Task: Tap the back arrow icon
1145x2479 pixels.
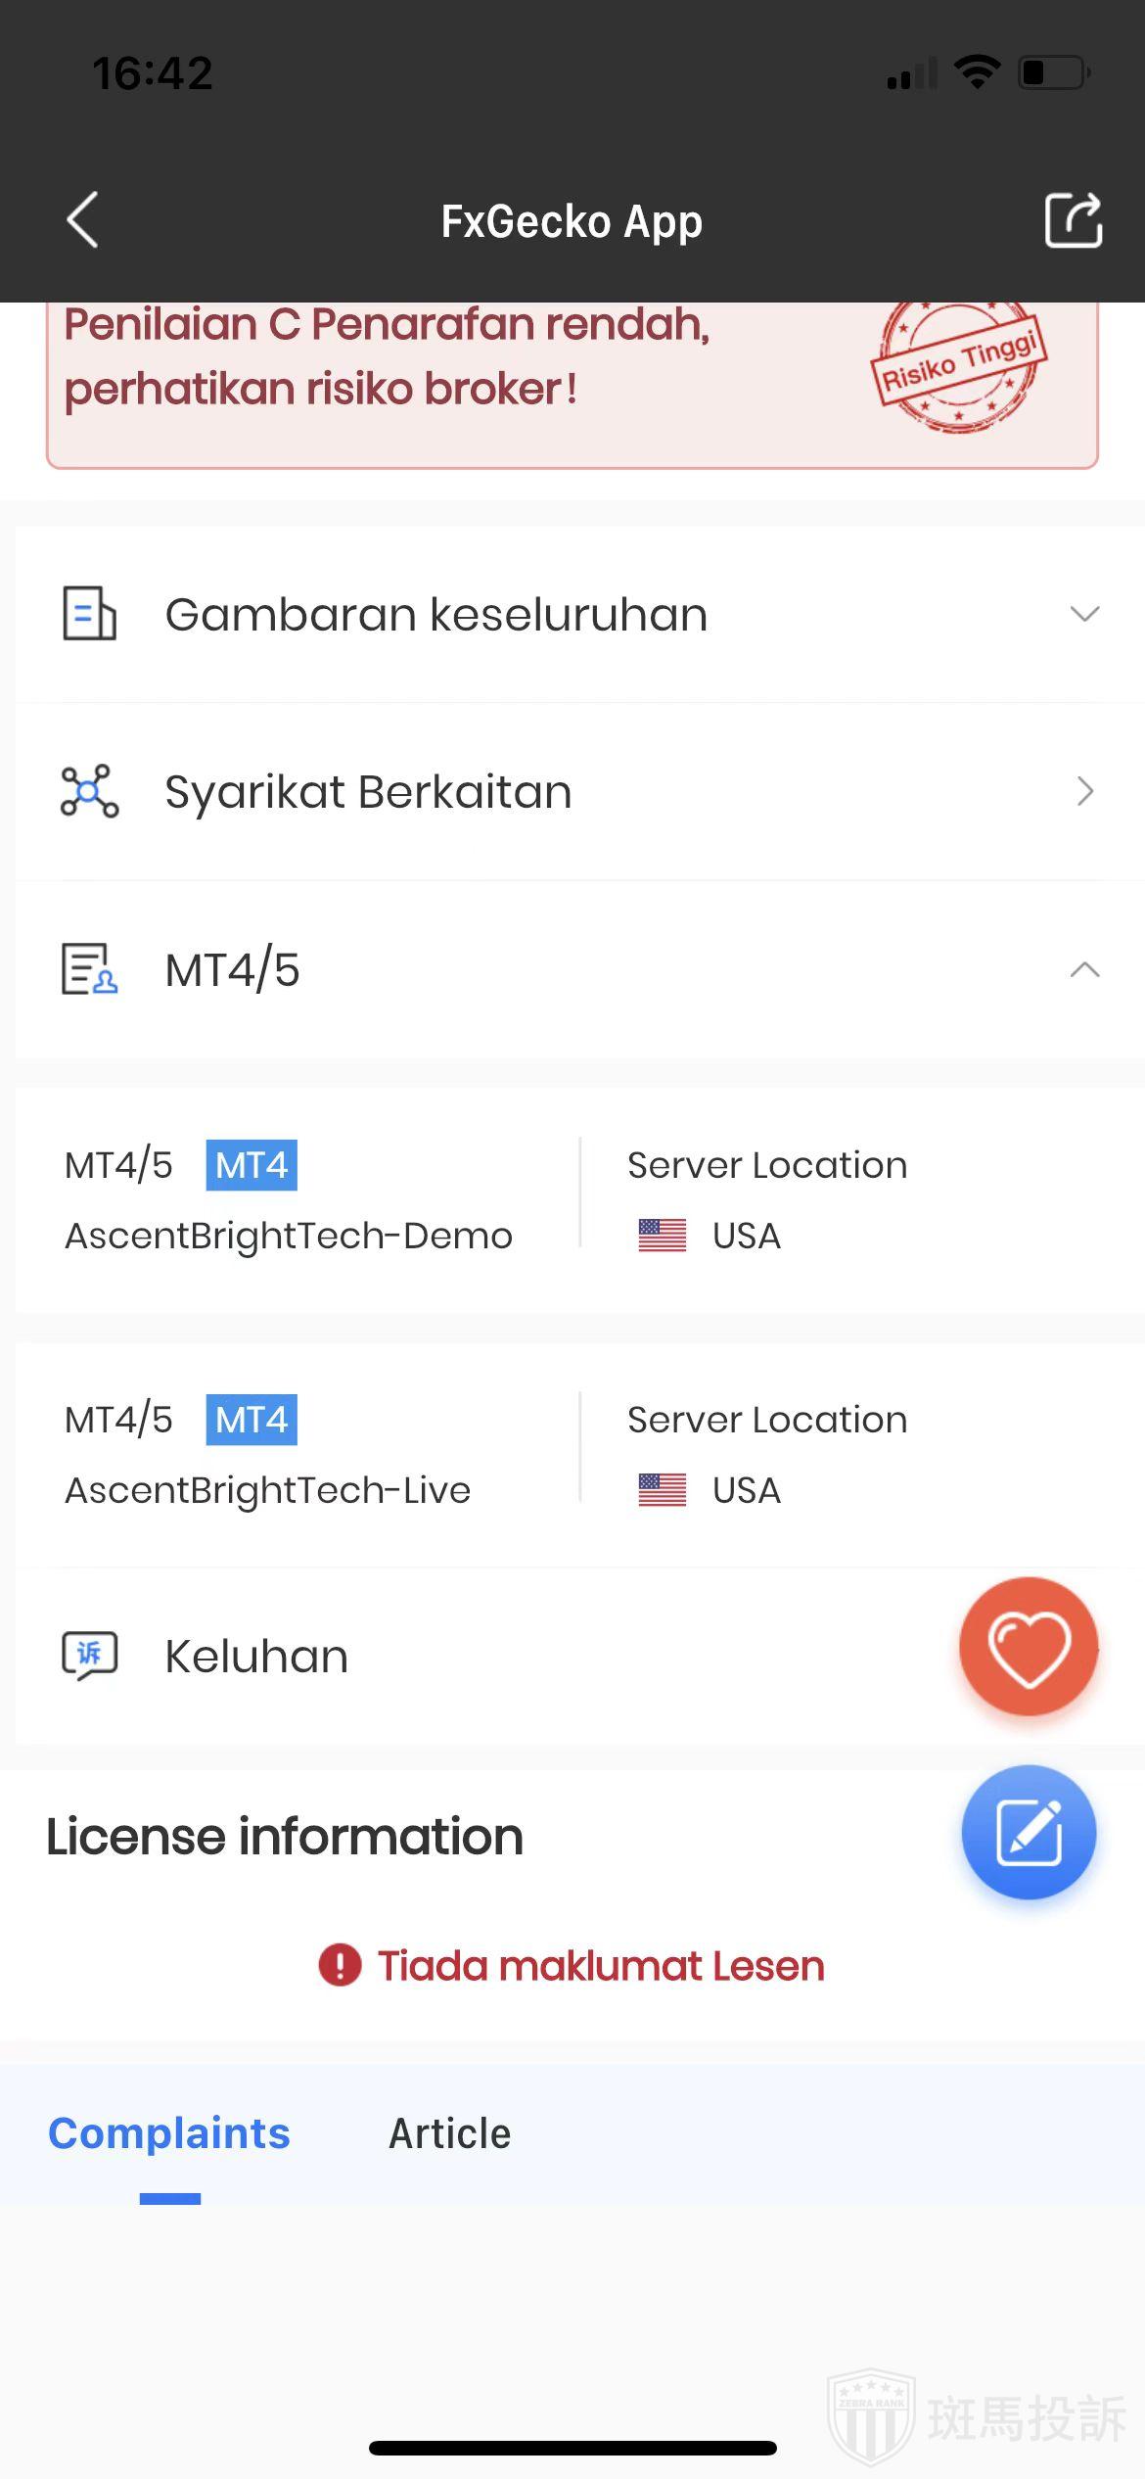Action: 82,219
